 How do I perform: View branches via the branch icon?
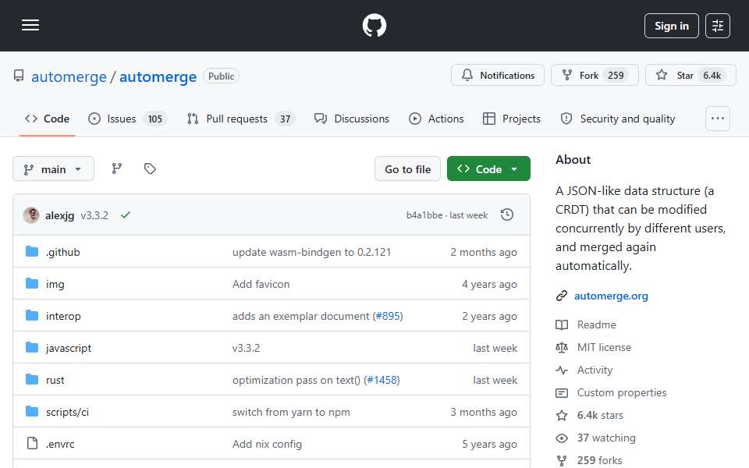pos(116,168)
